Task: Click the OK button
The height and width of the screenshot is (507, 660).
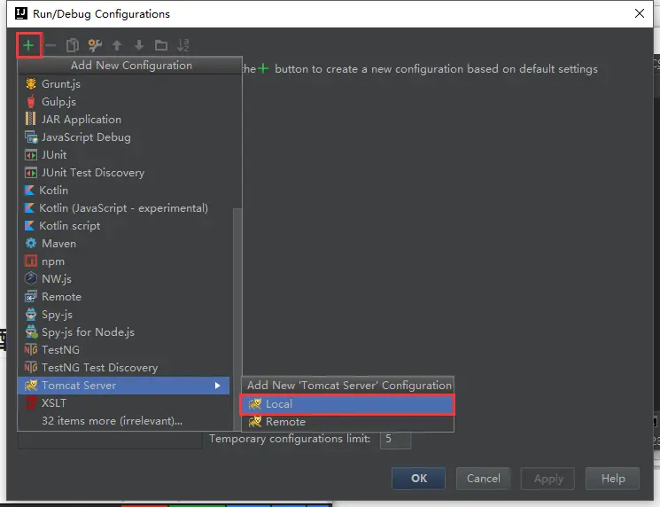Action: 418,479
